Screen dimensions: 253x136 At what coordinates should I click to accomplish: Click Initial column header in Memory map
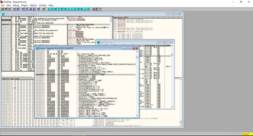click(161, 45)
